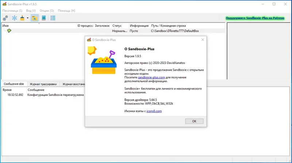Open the Опции (O) menu
The width and height of the screenshot is (292, 163).
(x=47, y=11)
